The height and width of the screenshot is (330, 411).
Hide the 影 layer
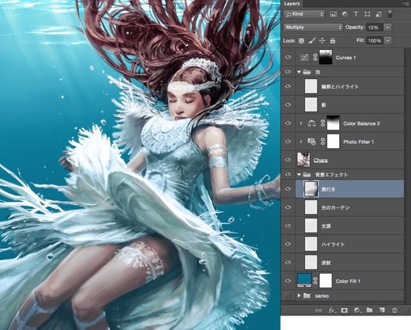(x=288, y=105)
